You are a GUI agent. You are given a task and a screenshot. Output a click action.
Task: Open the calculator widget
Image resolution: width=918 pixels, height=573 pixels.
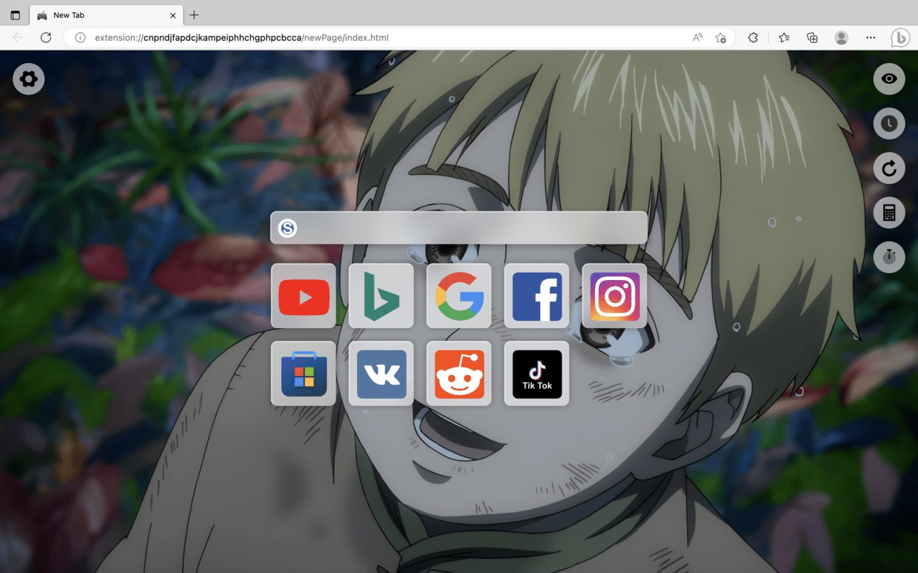coord(889,213)
